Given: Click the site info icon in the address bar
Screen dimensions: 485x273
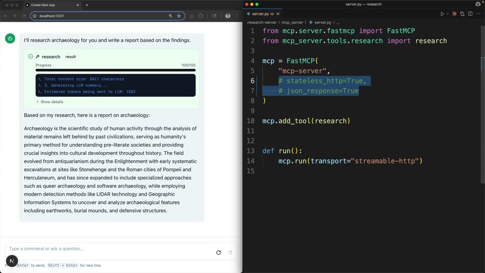Looking at the screenshot, I should coord(35,16).
